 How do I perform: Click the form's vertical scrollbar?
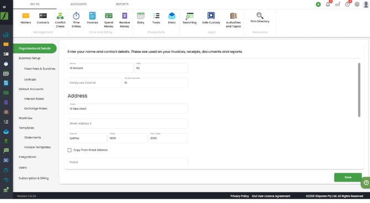click(x=359, y=90)
